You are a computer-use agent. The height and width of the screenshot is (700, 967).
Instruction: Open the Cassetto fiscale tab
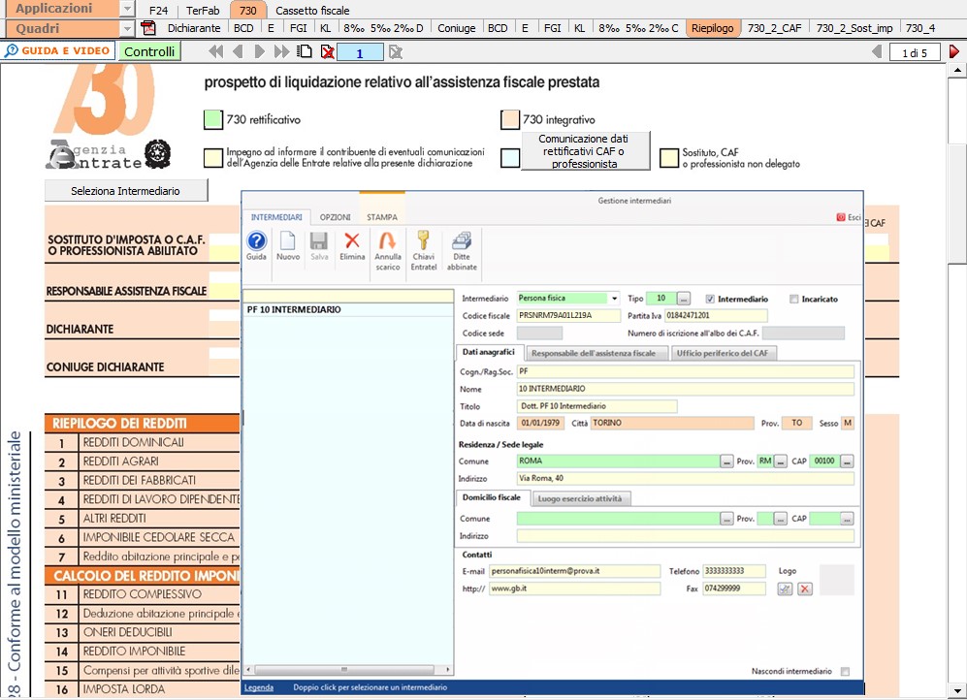click(x=312, y=11)
